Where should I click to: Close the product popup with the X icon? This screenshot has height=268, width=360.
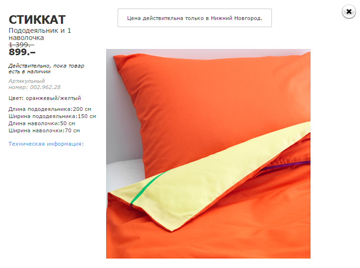click(x=349, y=11)
